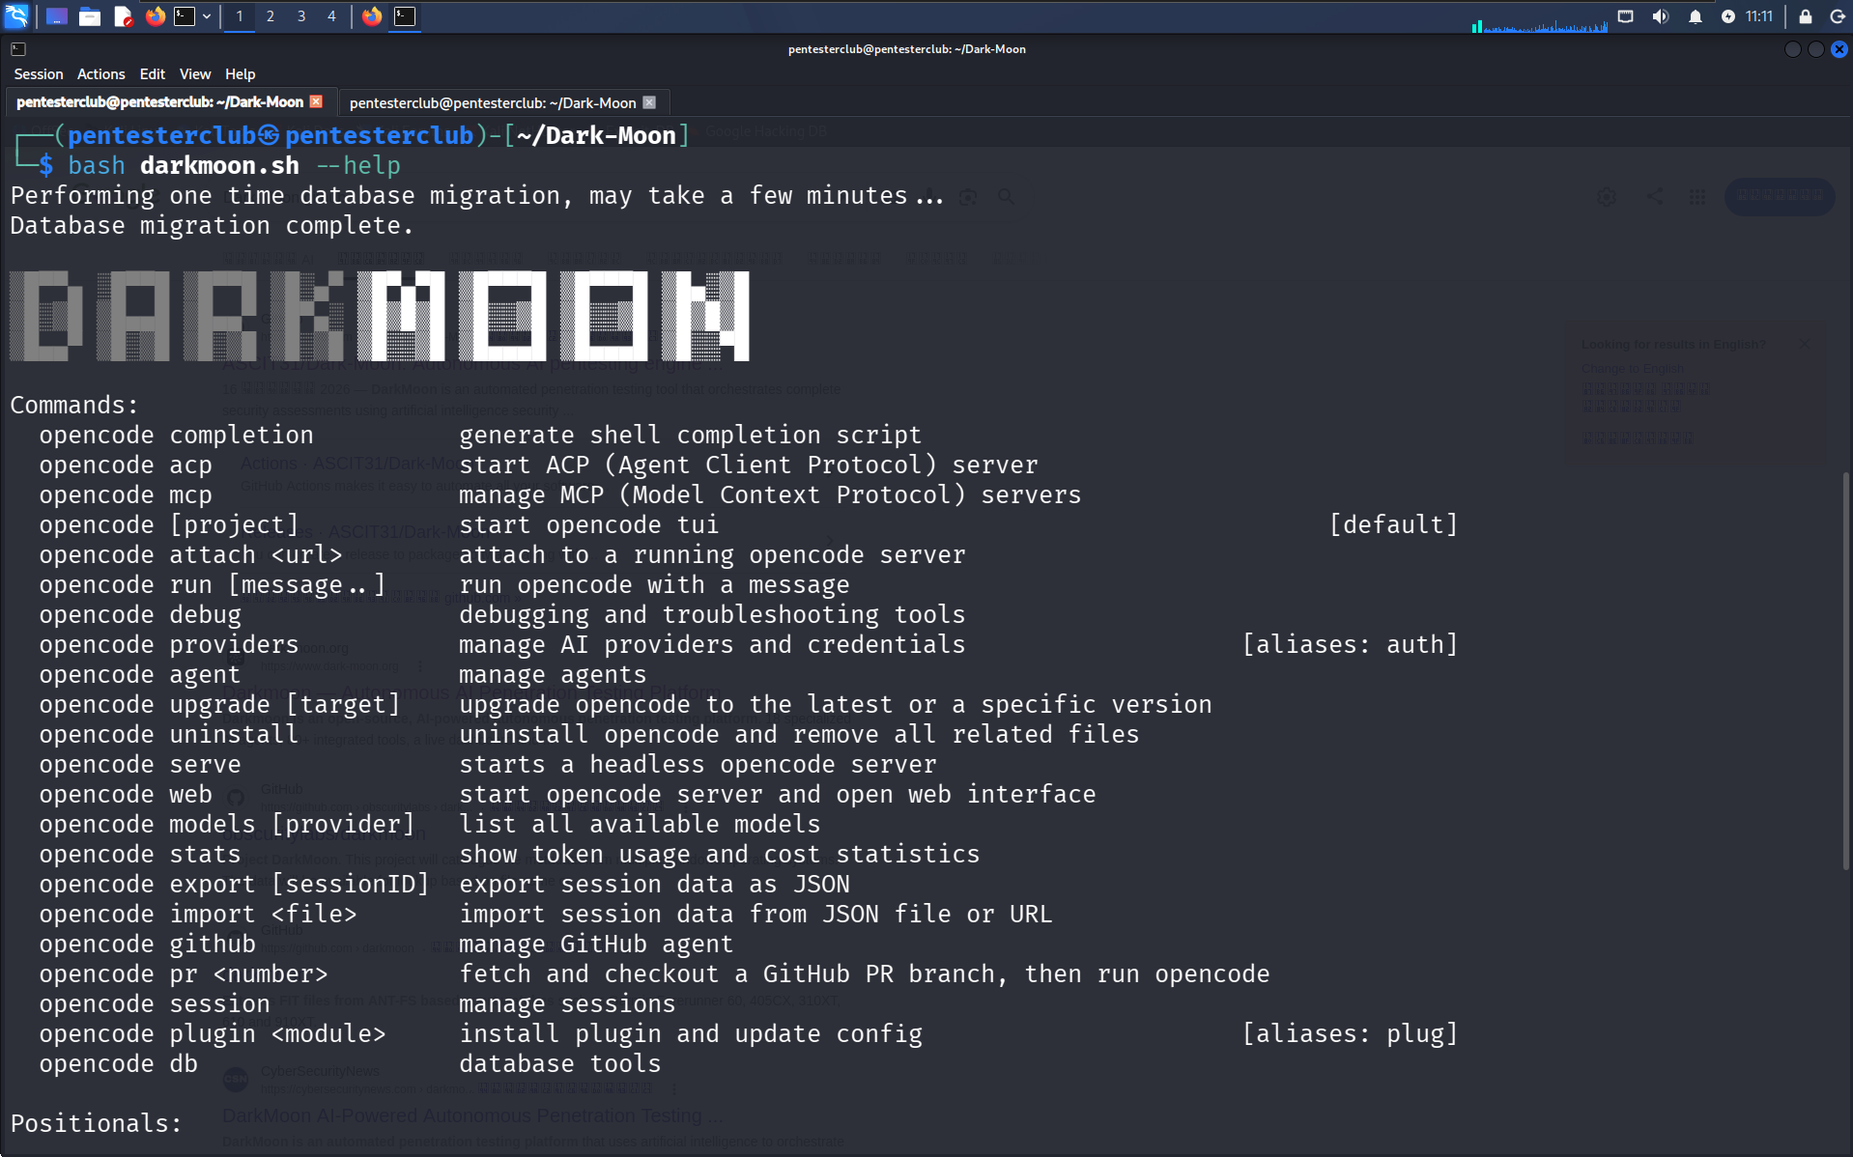Expand the terminal launcher dropdown arrow

207,16
